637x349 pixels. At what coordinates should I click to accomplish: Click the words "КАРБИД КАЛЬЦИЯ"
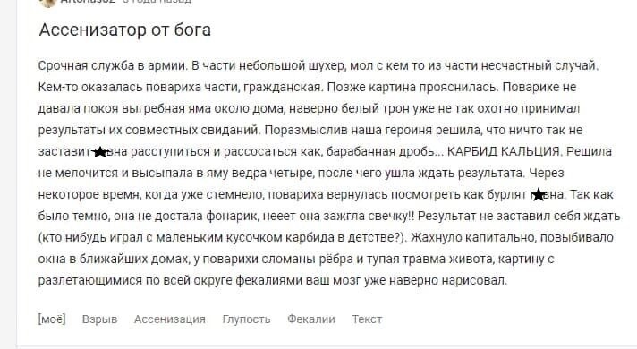tap(503, 151)
